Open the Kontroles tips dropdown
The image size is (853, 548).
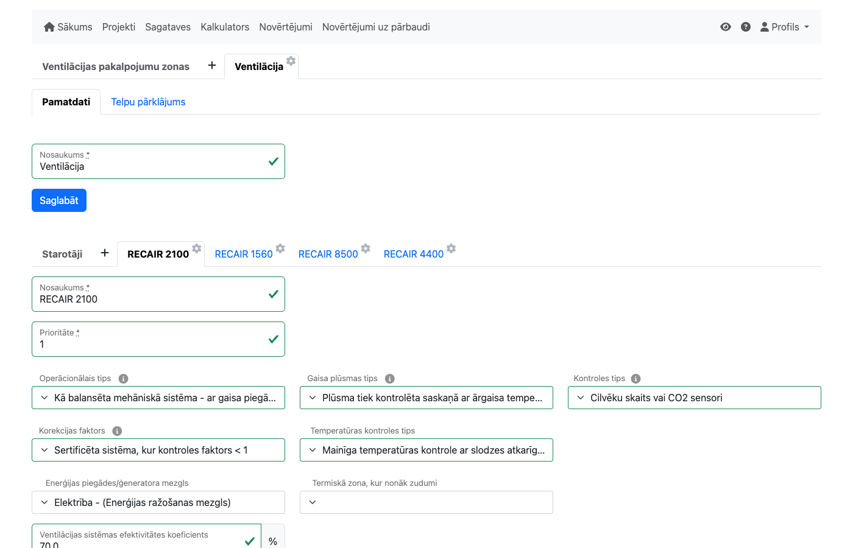(695, 398)
